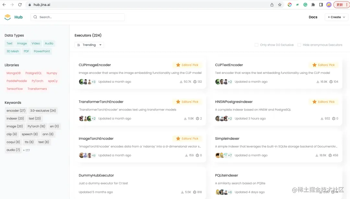
Task: Toggle the Audio data type filter
Action: tap(49, 43)
